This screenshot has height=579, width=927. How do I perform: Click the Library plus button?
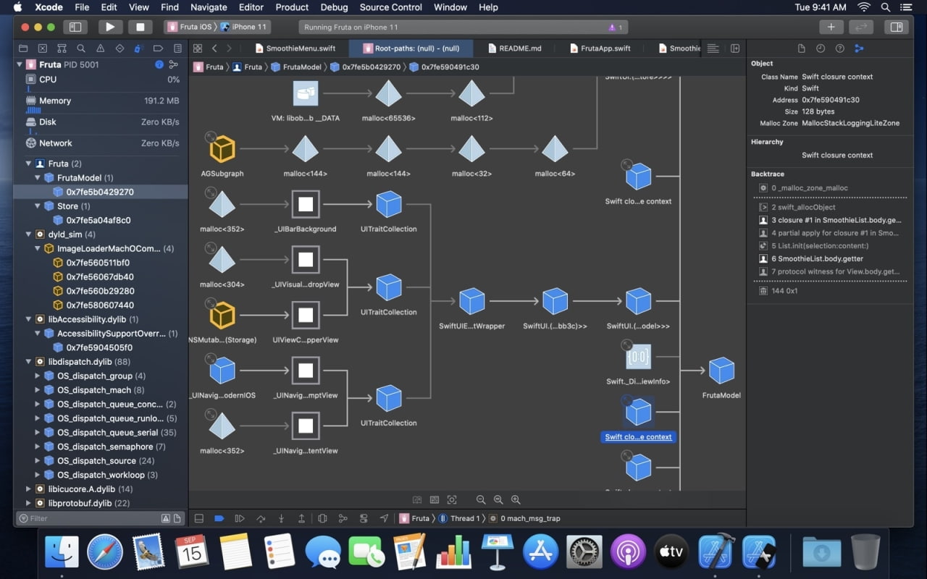[x=831, y=27]
